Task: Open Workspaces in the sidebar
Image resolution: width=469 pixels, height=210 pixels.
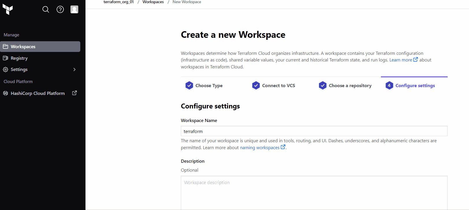Action: (40, 46)
